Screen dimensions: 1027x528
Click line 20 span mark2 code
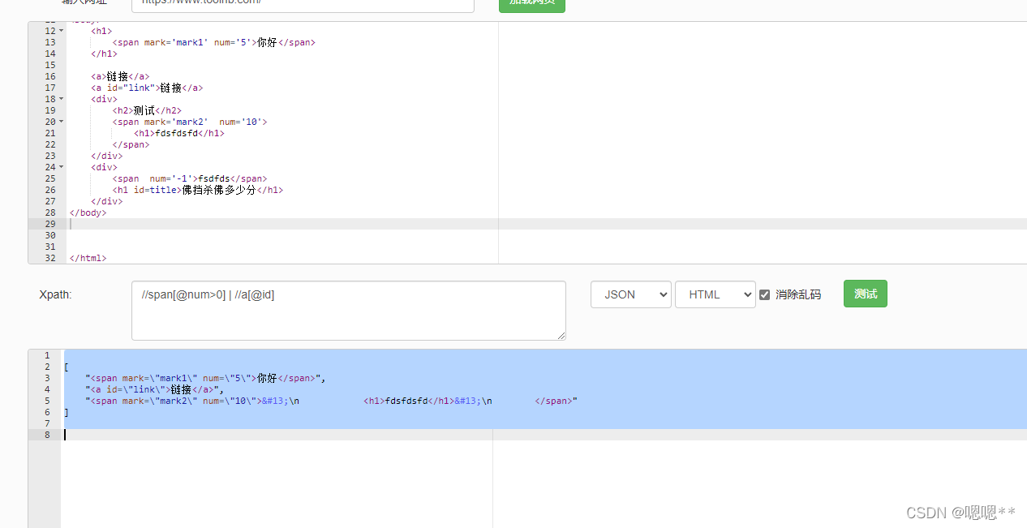tap(190, 122)
